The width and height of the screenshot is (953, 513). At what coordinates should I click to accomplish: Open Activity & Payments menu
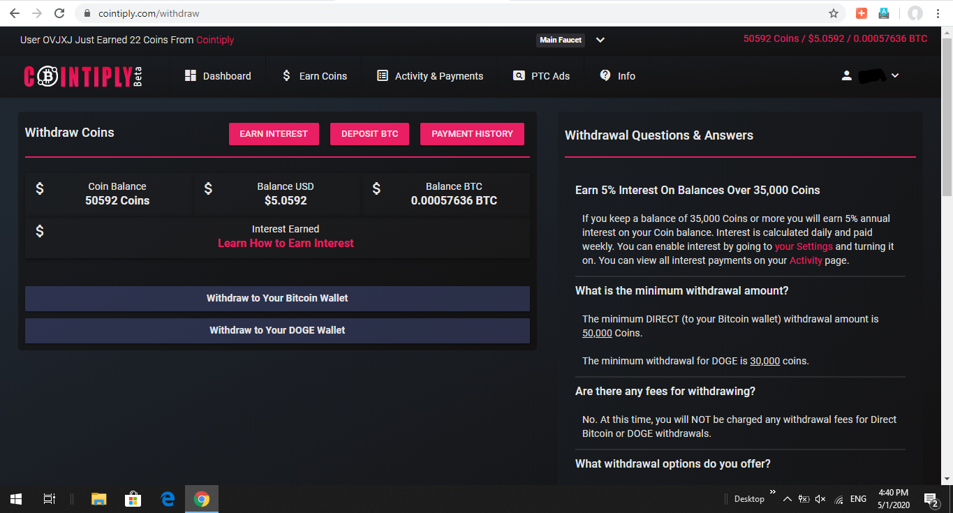[430, 76]
